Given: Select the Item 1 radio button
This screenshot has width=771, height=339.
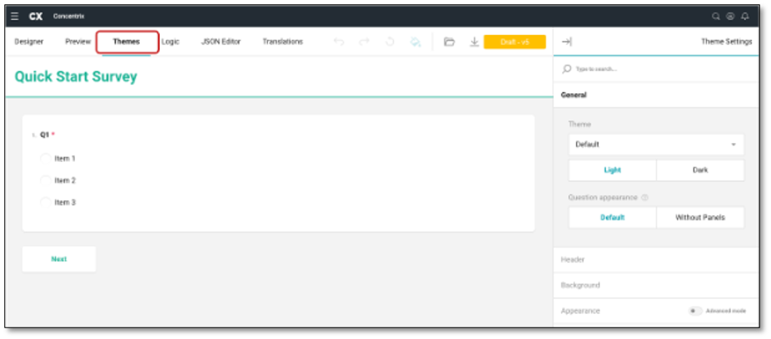Looking at the screenshot, I should 45,159.
